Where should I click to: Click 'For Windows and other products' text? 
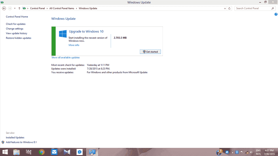pos(117,72)
